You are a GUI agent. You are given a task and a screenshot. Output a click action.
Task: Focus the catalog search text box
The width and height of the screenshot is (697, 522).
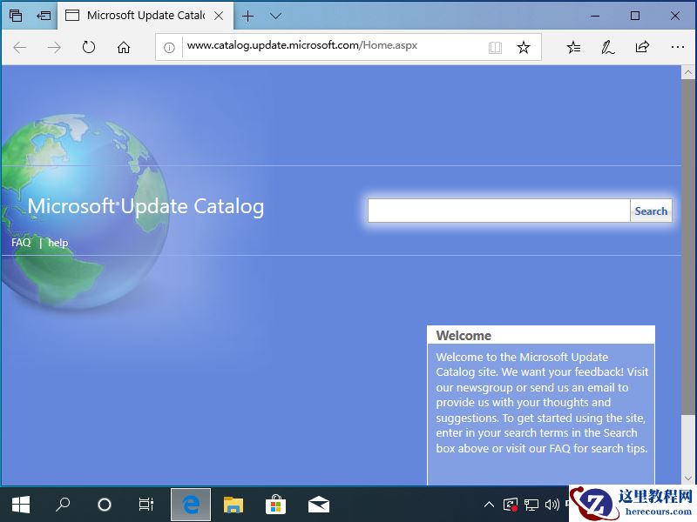498,211
